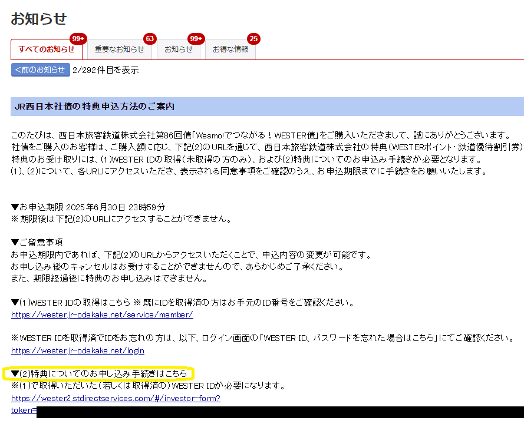Click the line お申し込み後のキャンセルはお受けすることができません

pyautogui.click(x=177, y=266)
